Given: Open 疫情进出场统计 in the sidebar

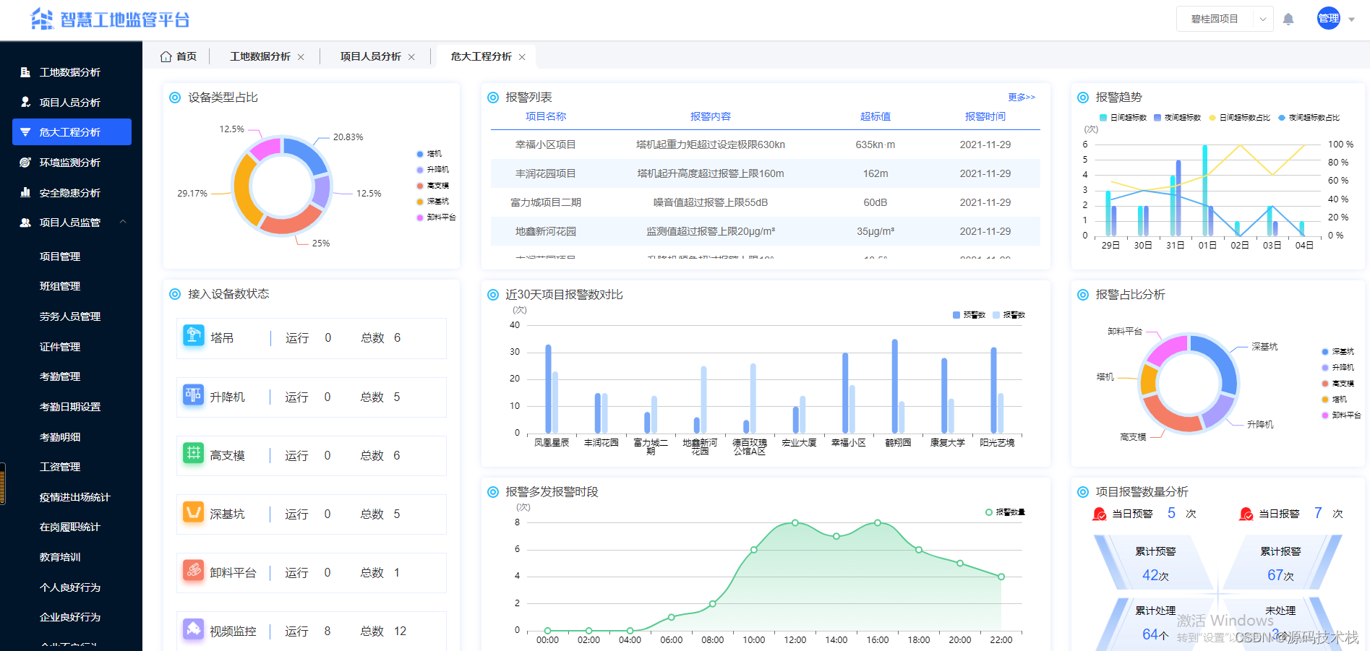Looking at the screenshot, I should 75,497.
